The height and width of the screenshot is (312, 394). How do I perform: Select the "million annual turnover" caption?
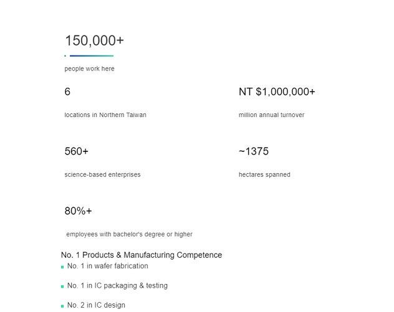point(271,115)
